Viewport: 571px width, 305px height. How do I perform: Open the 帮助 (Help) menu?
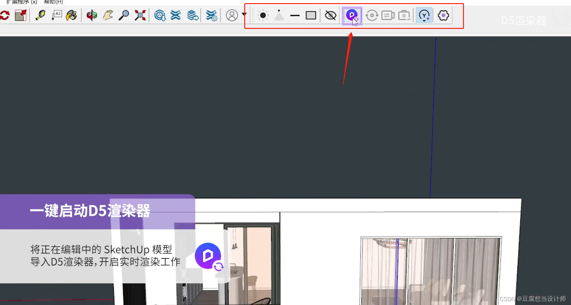tap(53, 3)
